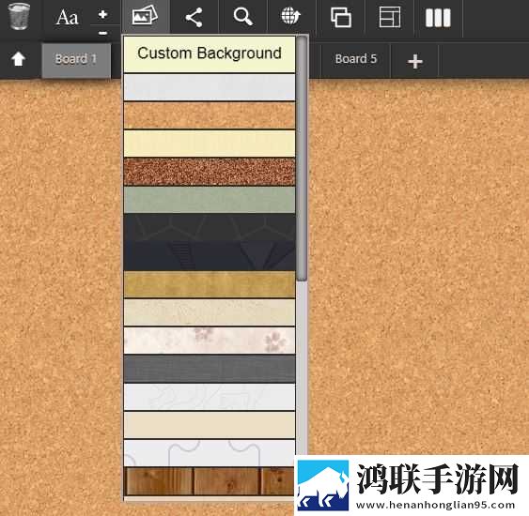
Task: Switch to the Board 5 tab
Action: [x=355, y=59]
